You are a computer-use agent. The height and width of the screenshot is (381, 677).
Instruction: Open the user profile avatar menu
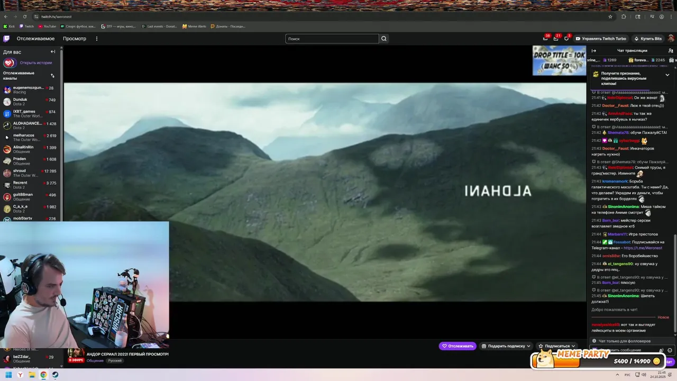671,39
